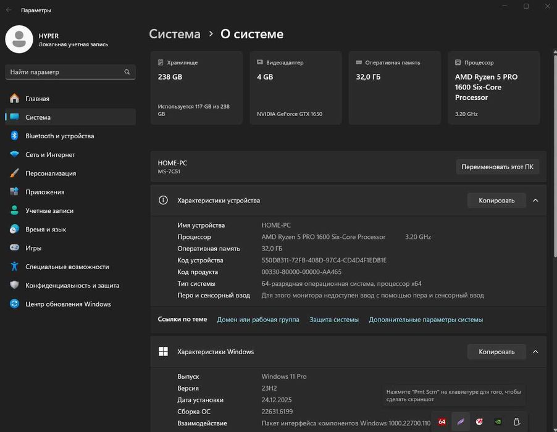Click the USB safely-remove tray icon
The width and height of the screenshot is (557, 432).
tap(517, 422)
